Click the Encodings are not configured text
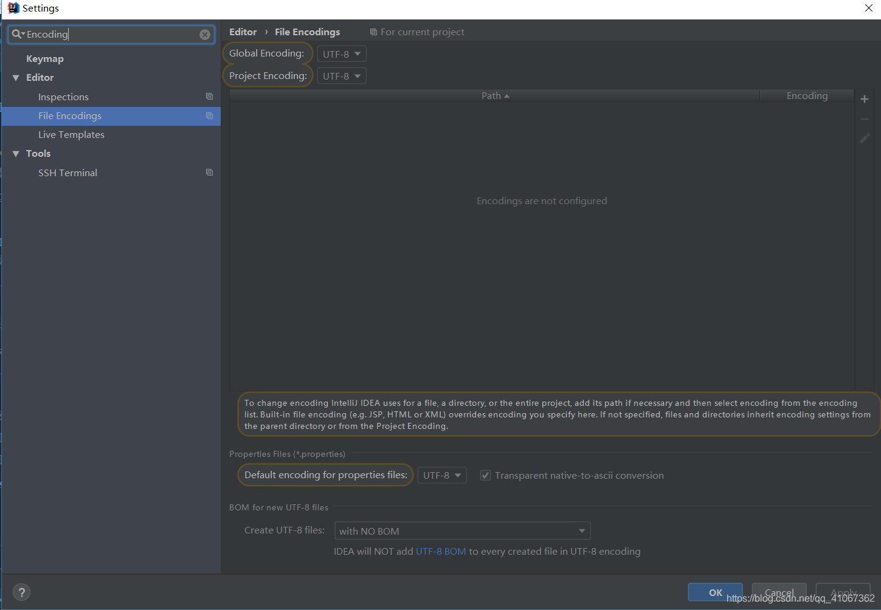 [x=542, y=200]
